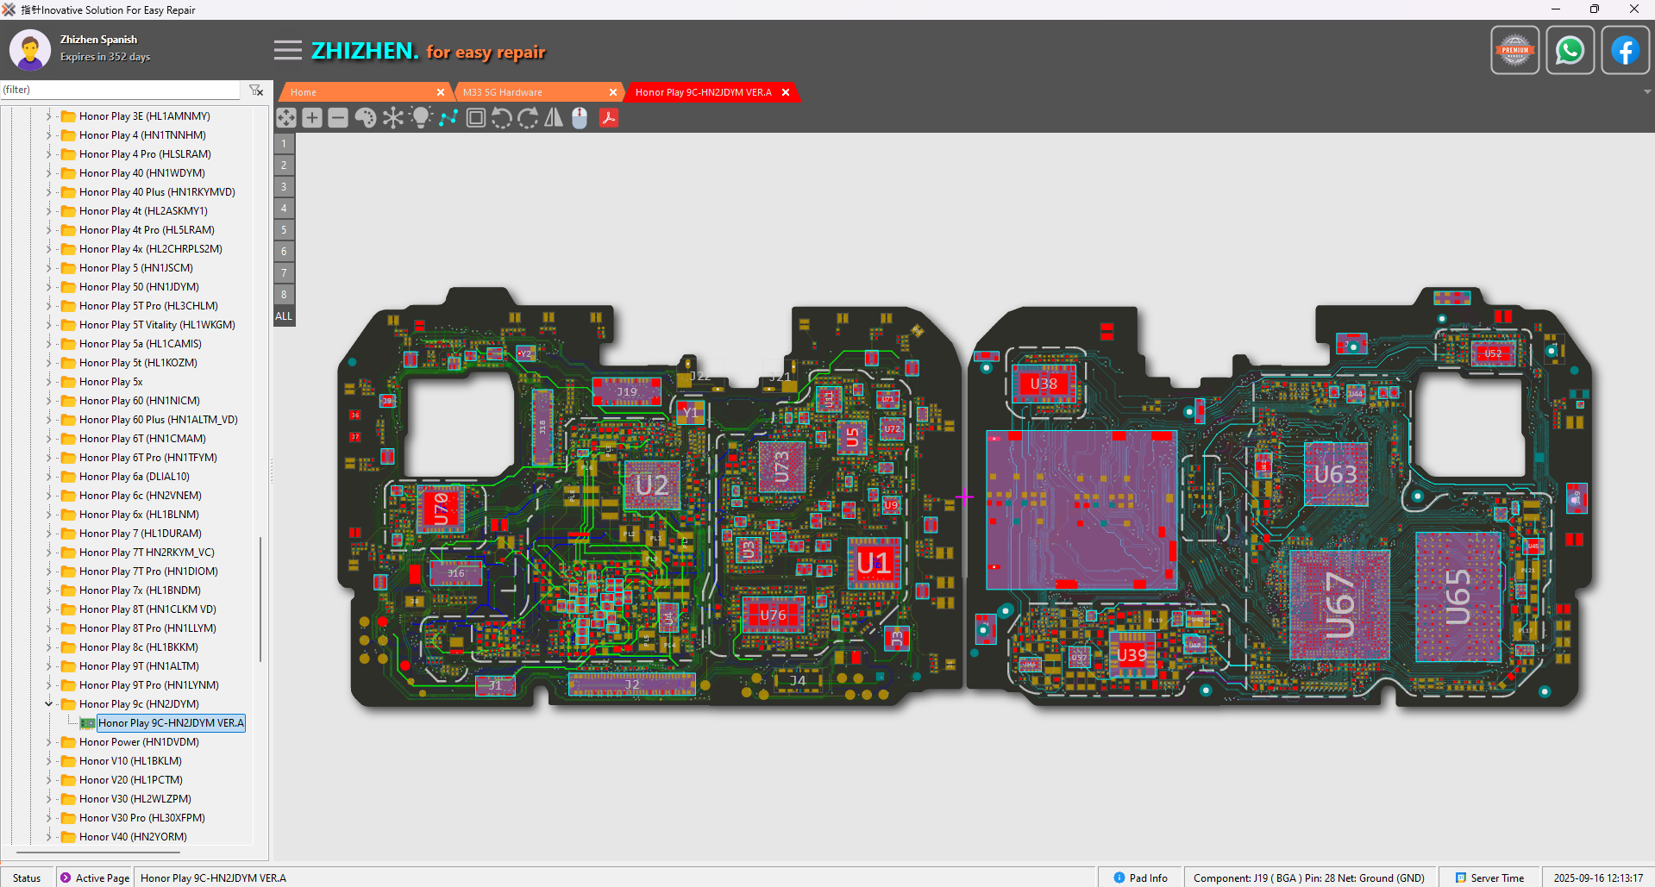The height and width of the screenshot is (887, 1655).
Task: Close the M33 5G Hardware tab
Action: click(613, 92)
